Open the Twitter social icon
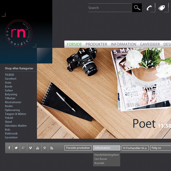 tap(16, 148)
